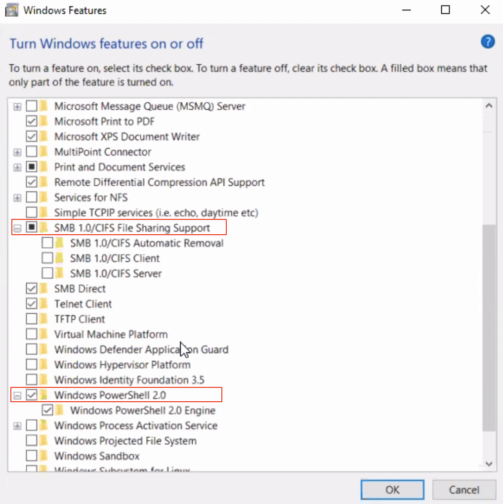
Task: Tick the Windows Sandbox checkbox
Action: click(x=32, y=456)
